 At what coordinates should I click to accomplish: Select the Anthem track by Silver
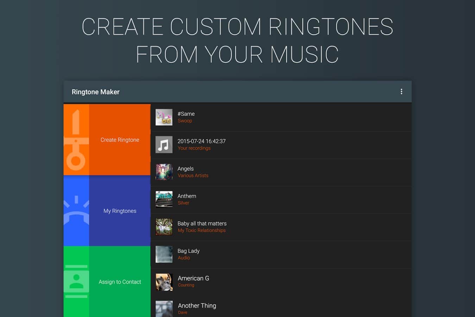pos(187,196)
